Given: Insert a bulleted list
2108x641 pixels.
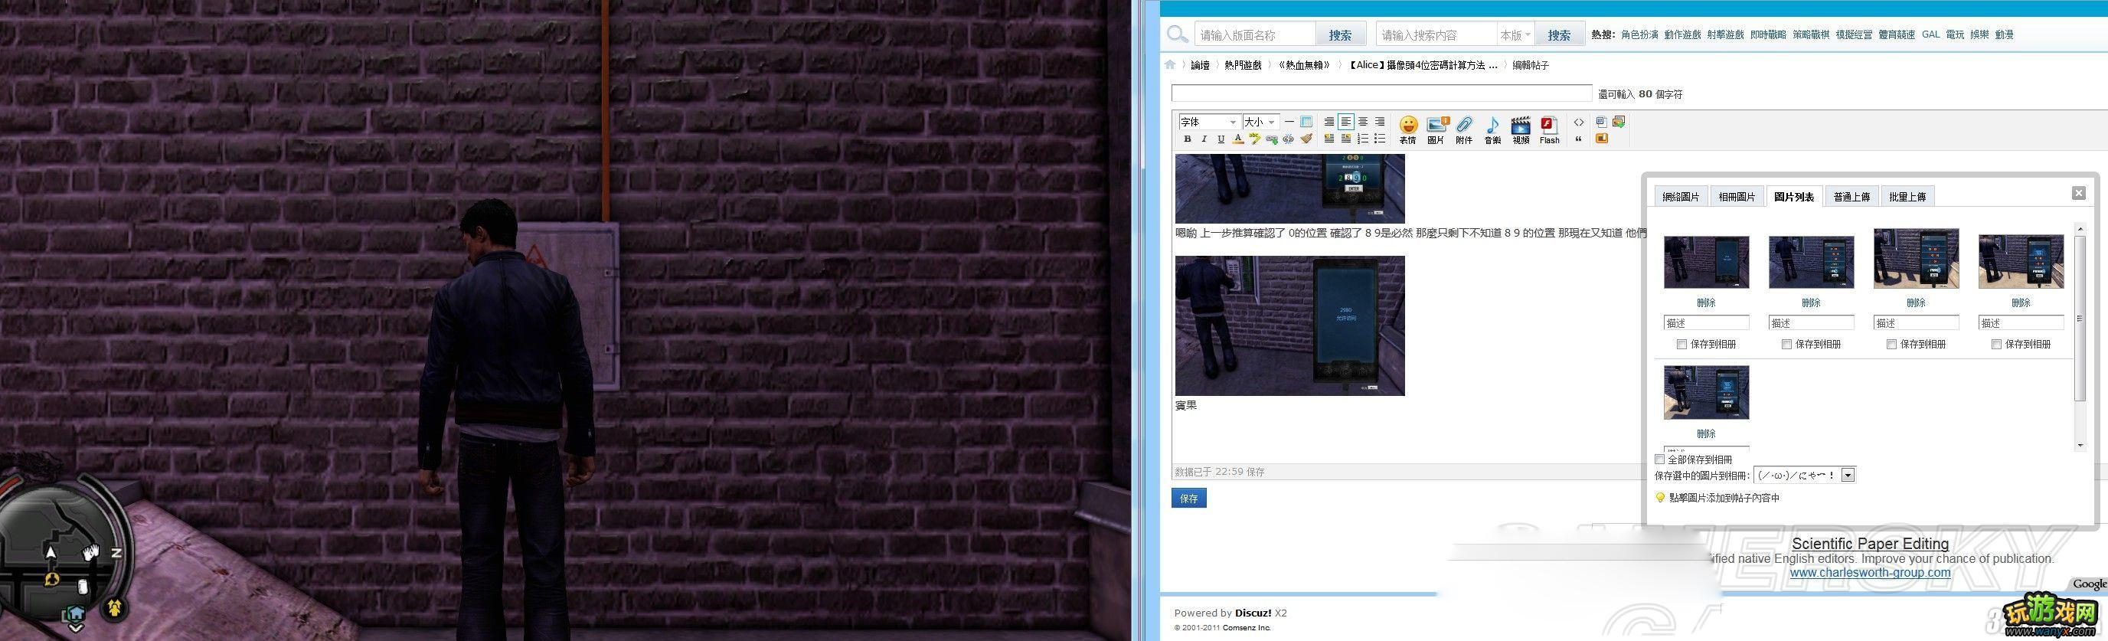Looking at the screenshot, I should pos(1380,139).
